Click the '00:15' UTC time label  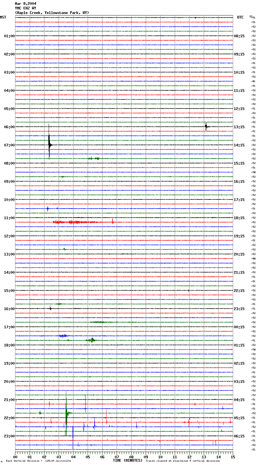pos(239,327)
